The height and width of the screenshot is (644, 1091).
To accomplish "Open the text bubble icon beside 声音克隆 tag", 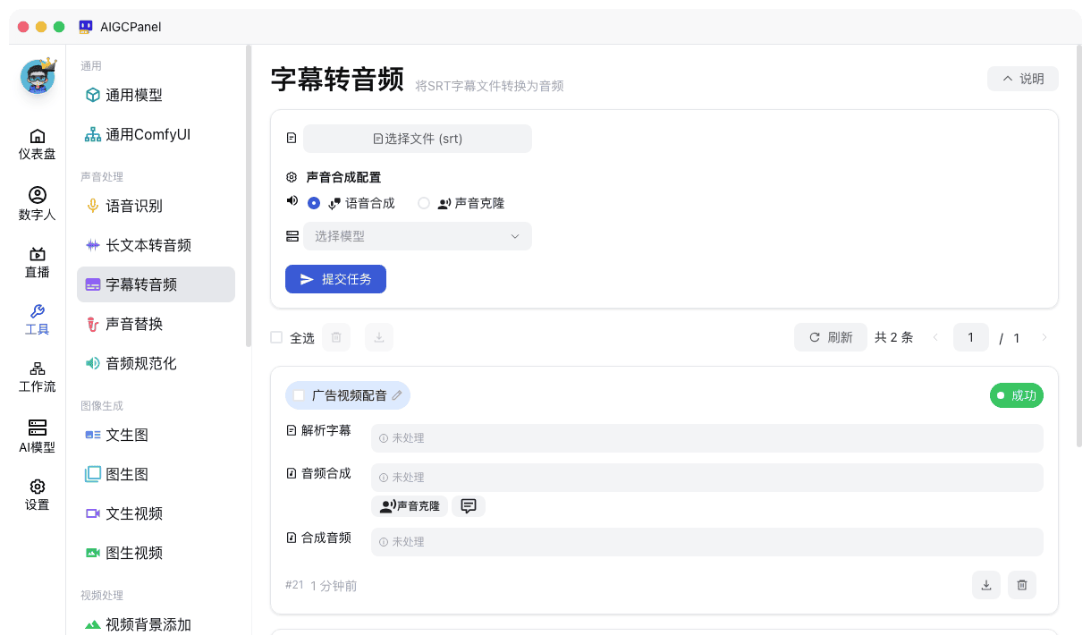I will click(x=469, y=506).
